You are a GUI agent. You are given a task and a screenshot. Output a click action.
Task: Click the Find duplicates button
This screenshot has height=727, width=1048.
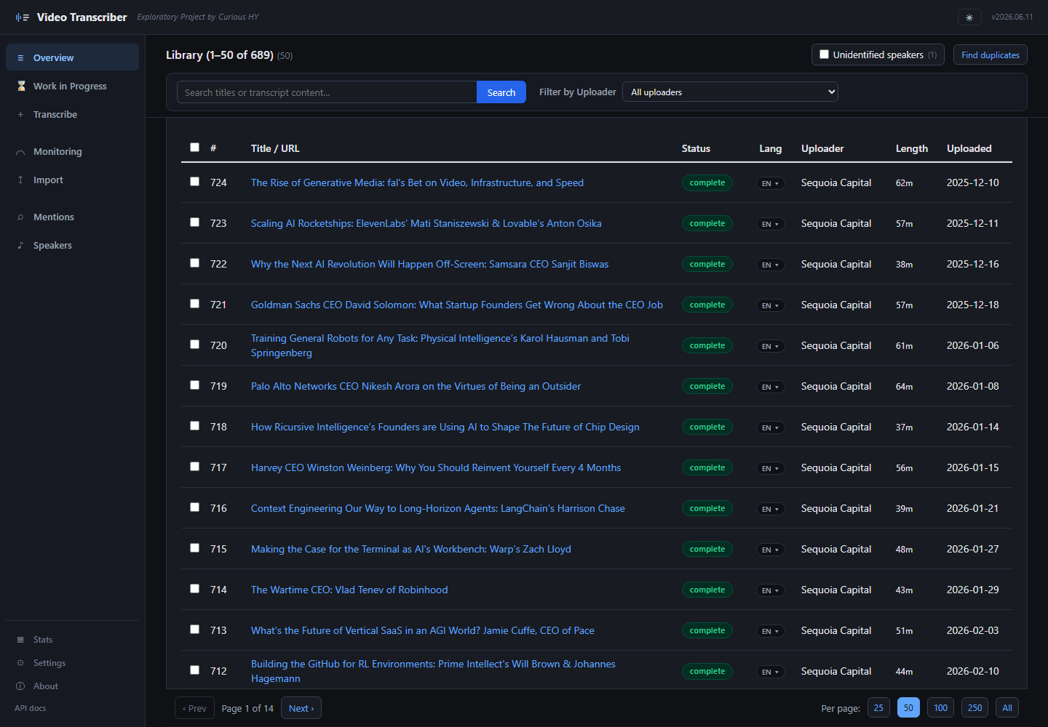[991, 55]
